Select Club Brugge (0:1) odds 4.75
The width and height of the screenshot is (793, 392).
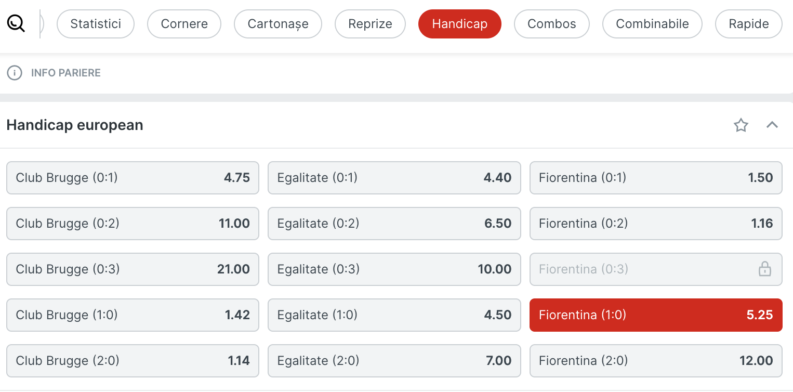[x=133, y=178]
